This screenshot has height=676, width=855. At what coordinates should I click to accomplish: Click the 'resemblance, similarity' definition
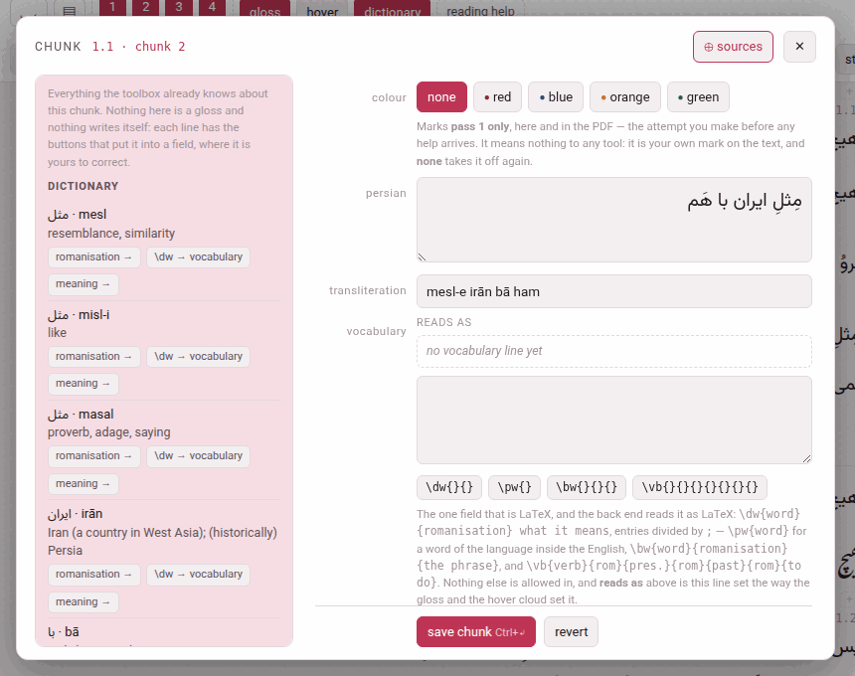[111, 234]
